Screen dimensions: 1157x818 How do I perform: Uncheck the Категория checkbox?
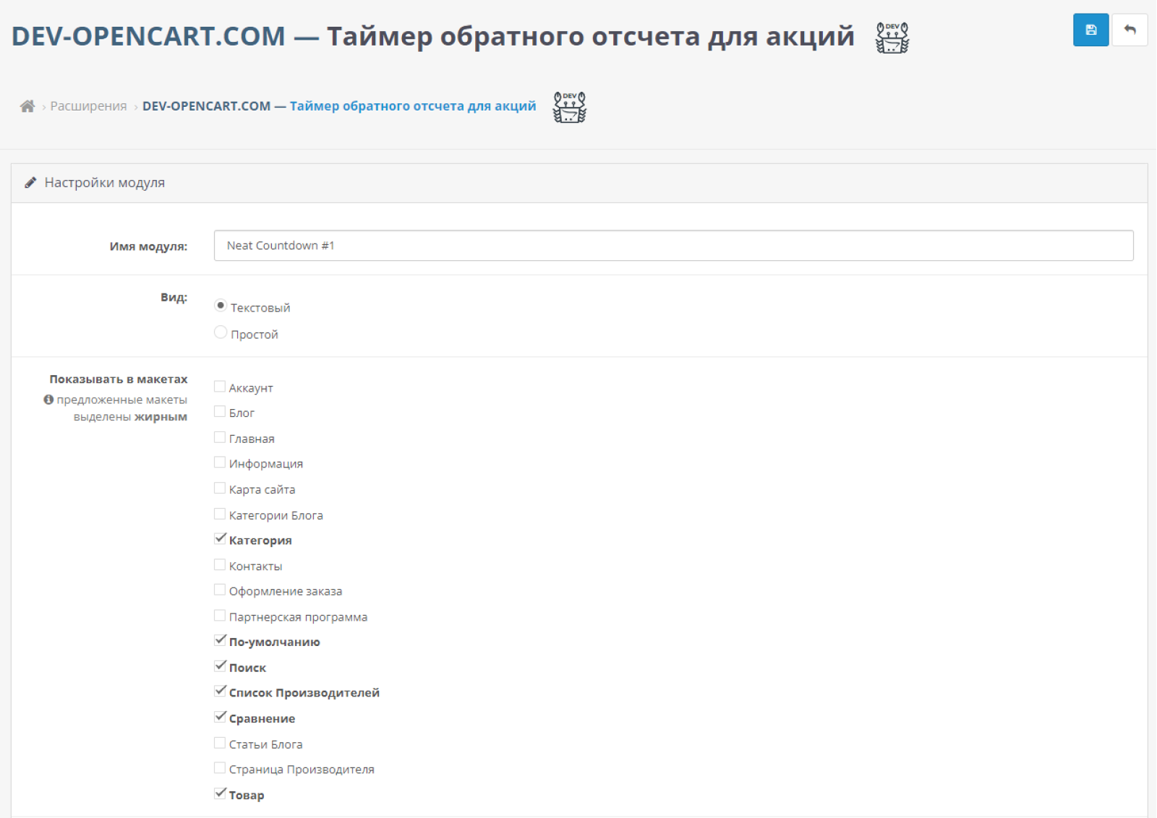pos(220,539)
